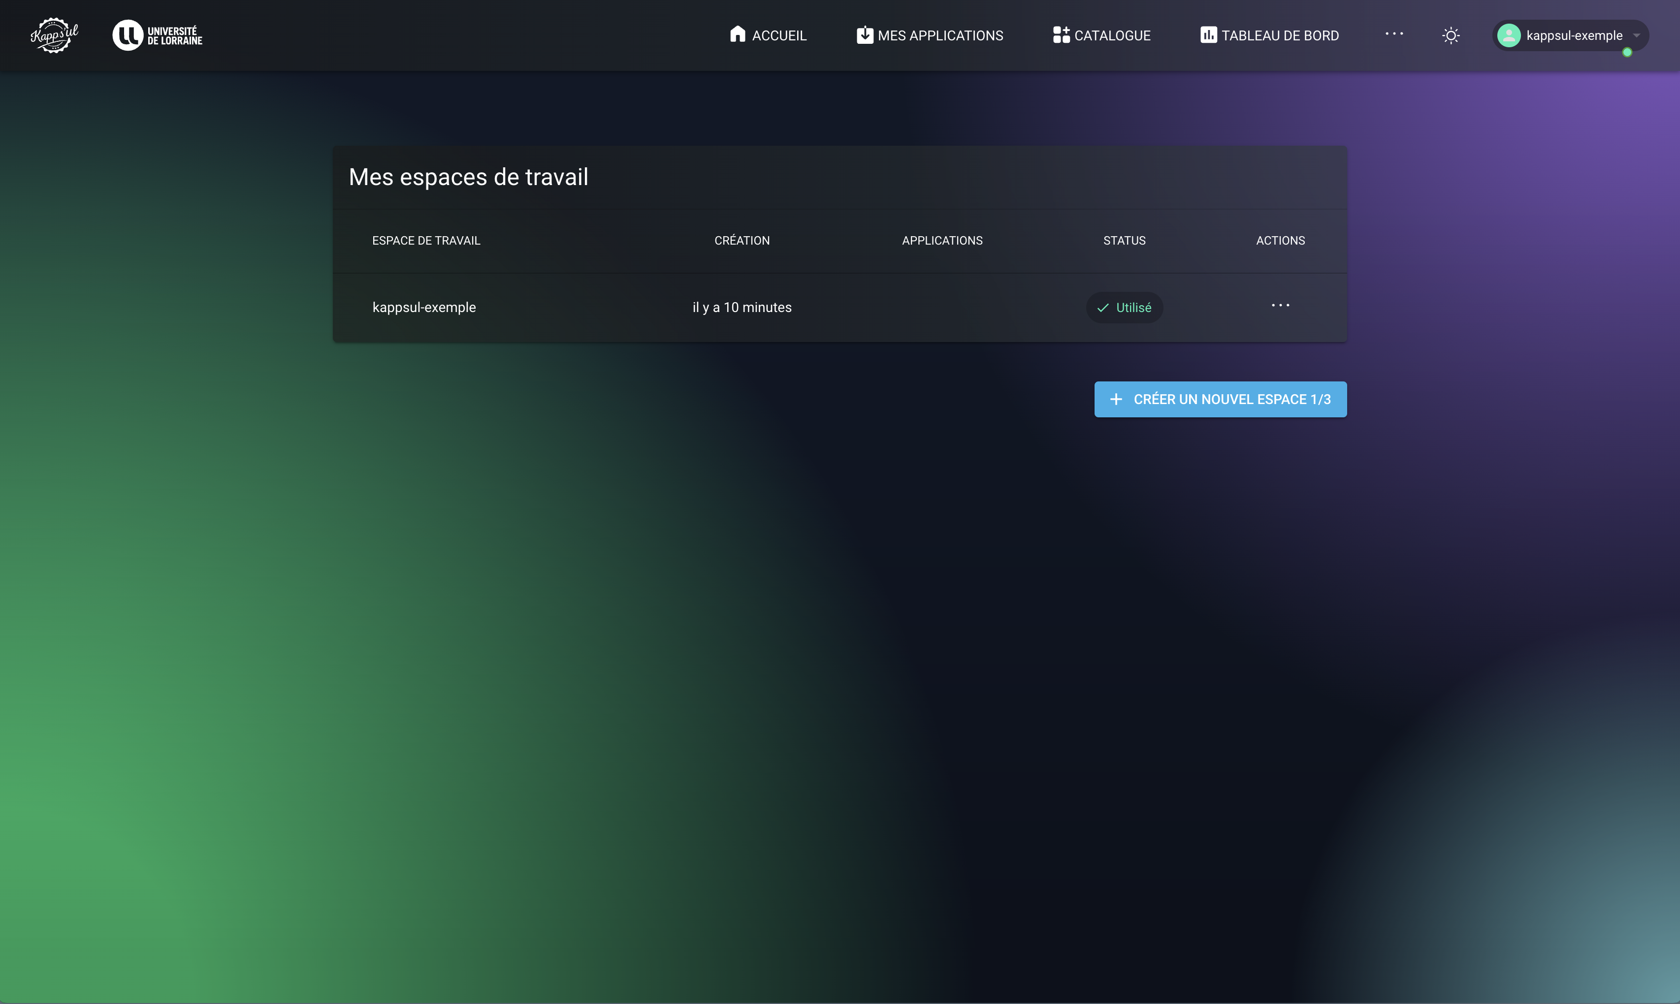Expand the navbar three-dots overflow menu
Viewport: 1680px width, 1004px height.
1394,33
